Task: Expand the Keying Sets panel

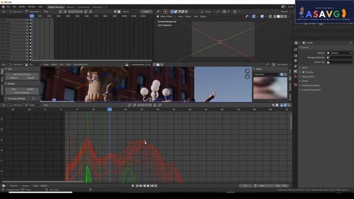Action: coord(308,77)
